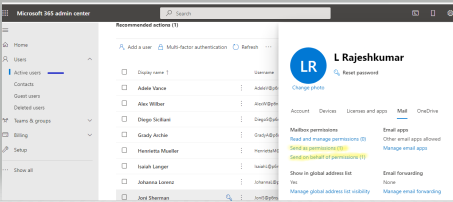Click the LR profile avatar

[308, 65]
